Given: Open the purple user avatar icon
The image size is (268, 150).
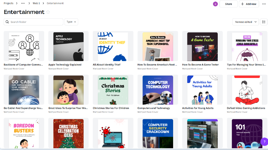Looking at the screenshot, I should click(215, 4).
